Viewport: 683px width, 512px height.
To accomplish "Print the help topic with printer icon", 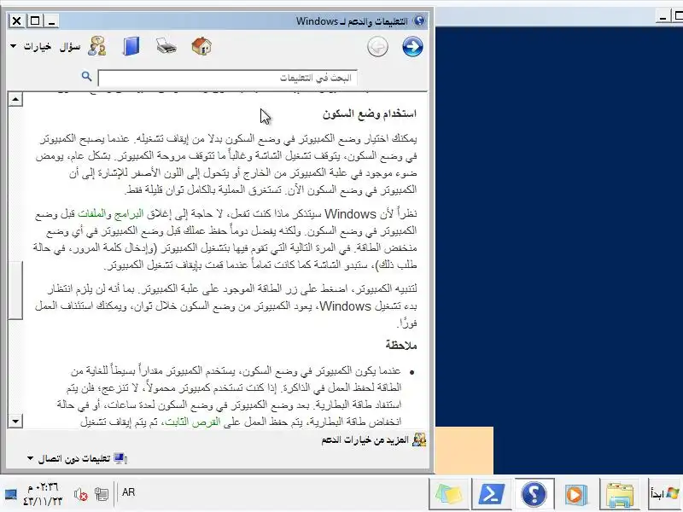I will point(166,46).
